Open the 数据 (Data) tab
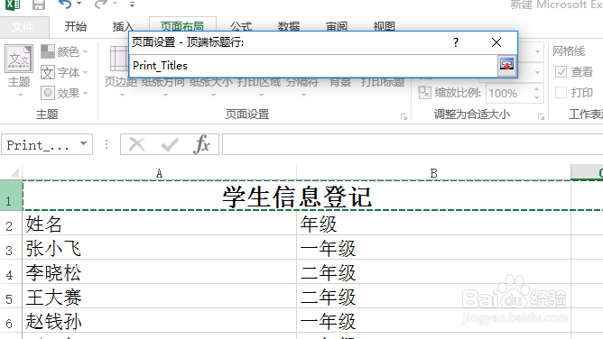 click(289, 25)
